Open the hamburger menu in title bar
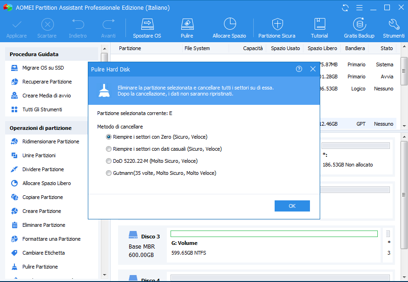This screenshot has width=408, height=282. tap(359, 8)
